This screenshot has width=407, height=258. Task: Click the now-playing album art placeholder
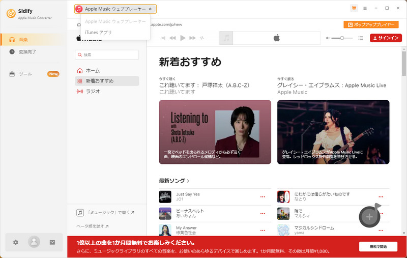(226, 38)
